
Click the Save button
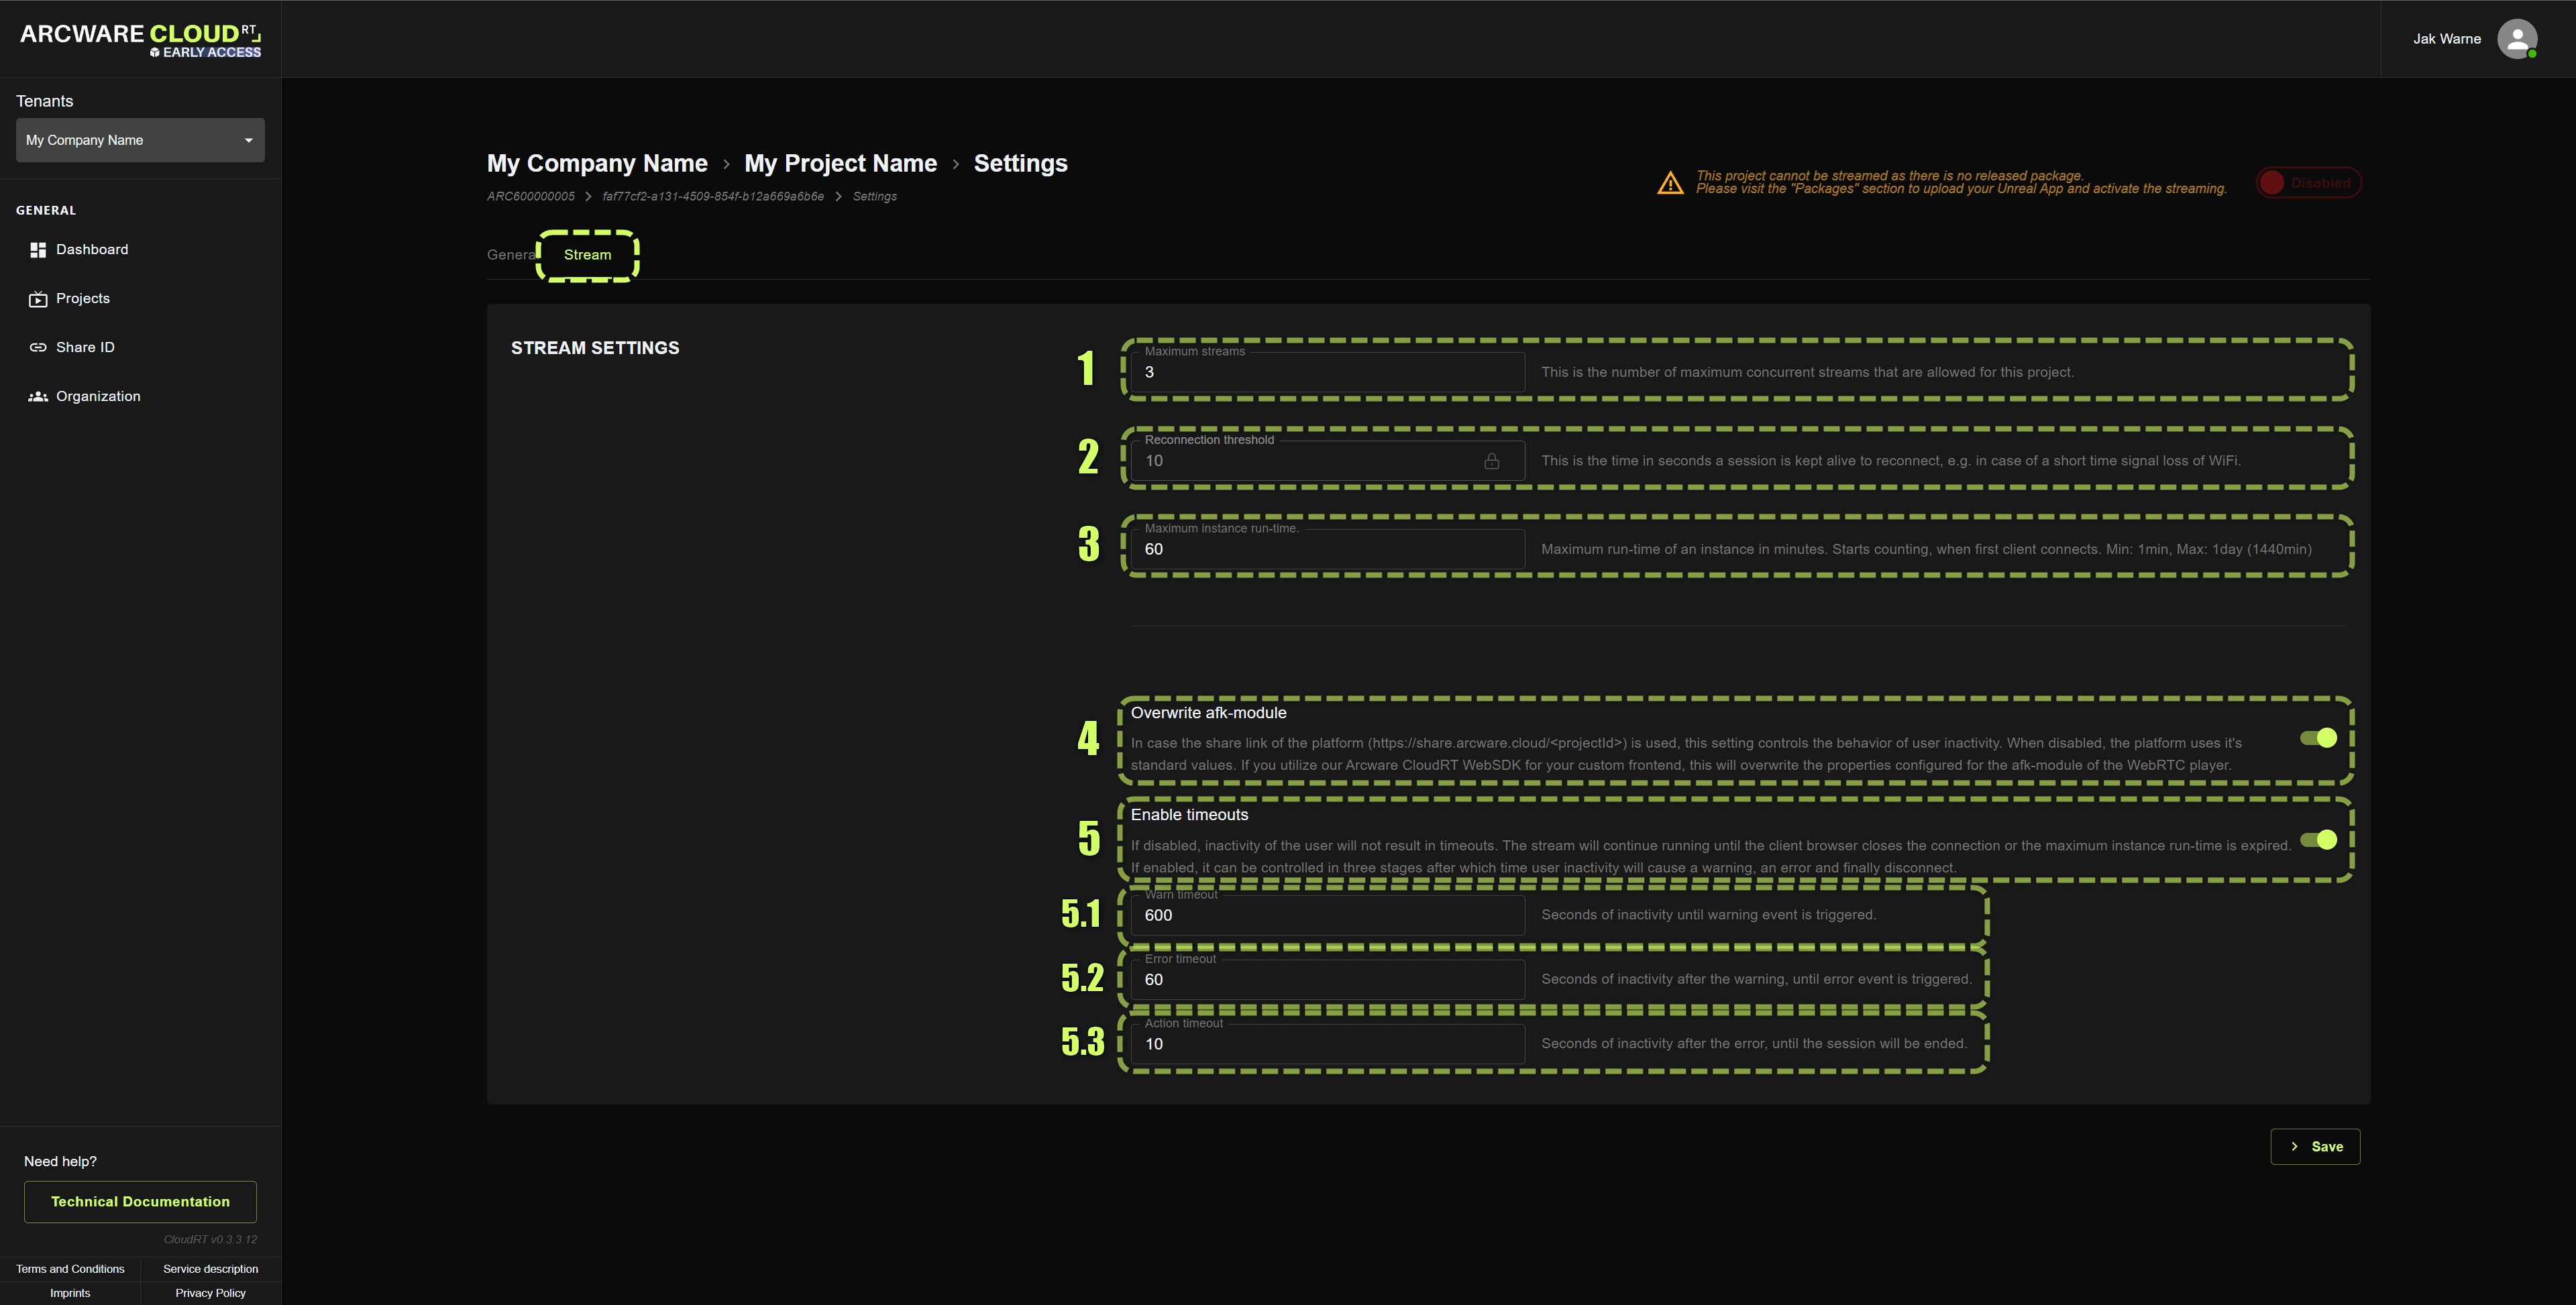pyautogui.click(x=2315, y=1147)
